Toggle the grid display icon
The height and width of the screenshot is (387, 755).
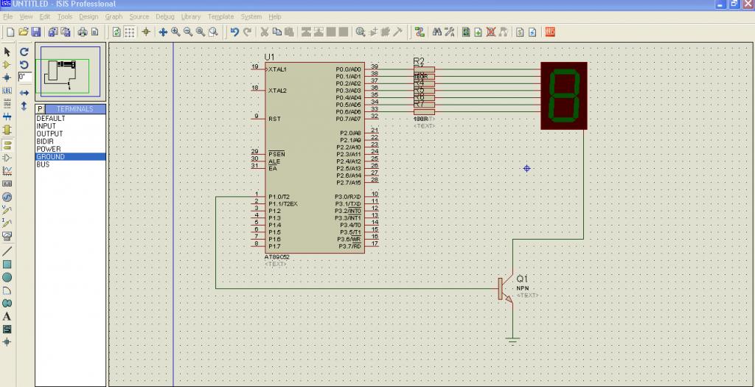[129, 32]
